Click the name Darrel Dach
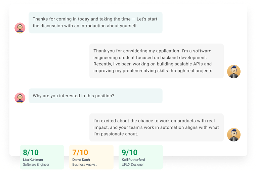Viewport: 257px width, 171px height. pyautogui.click(x=82, y=160)
